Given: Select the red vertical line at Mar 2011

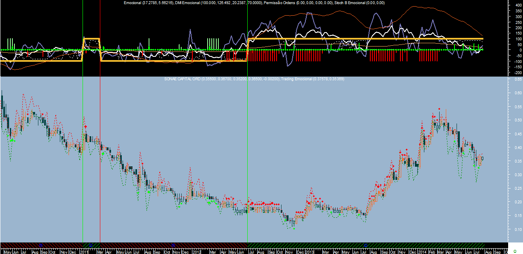Looking at the screenshot, I should (100, 124).
